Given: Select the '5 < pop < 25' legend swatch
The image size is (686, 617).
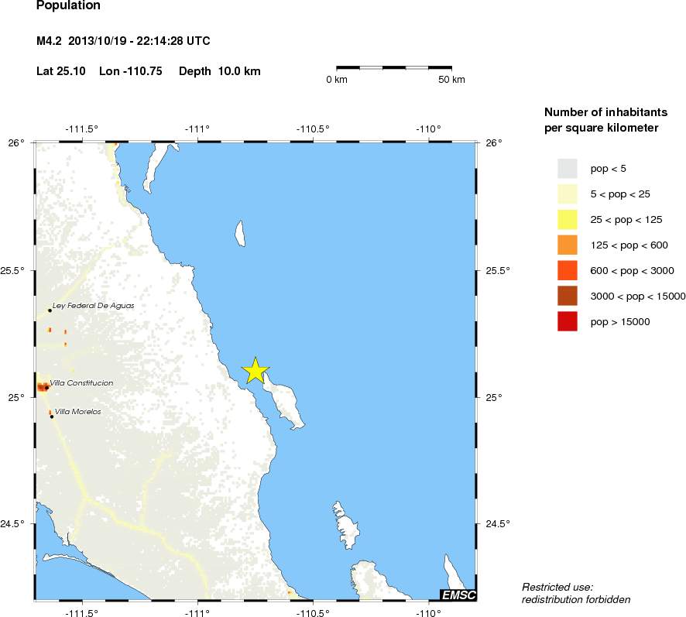Looking at the screenshot, I should (568, 194).
